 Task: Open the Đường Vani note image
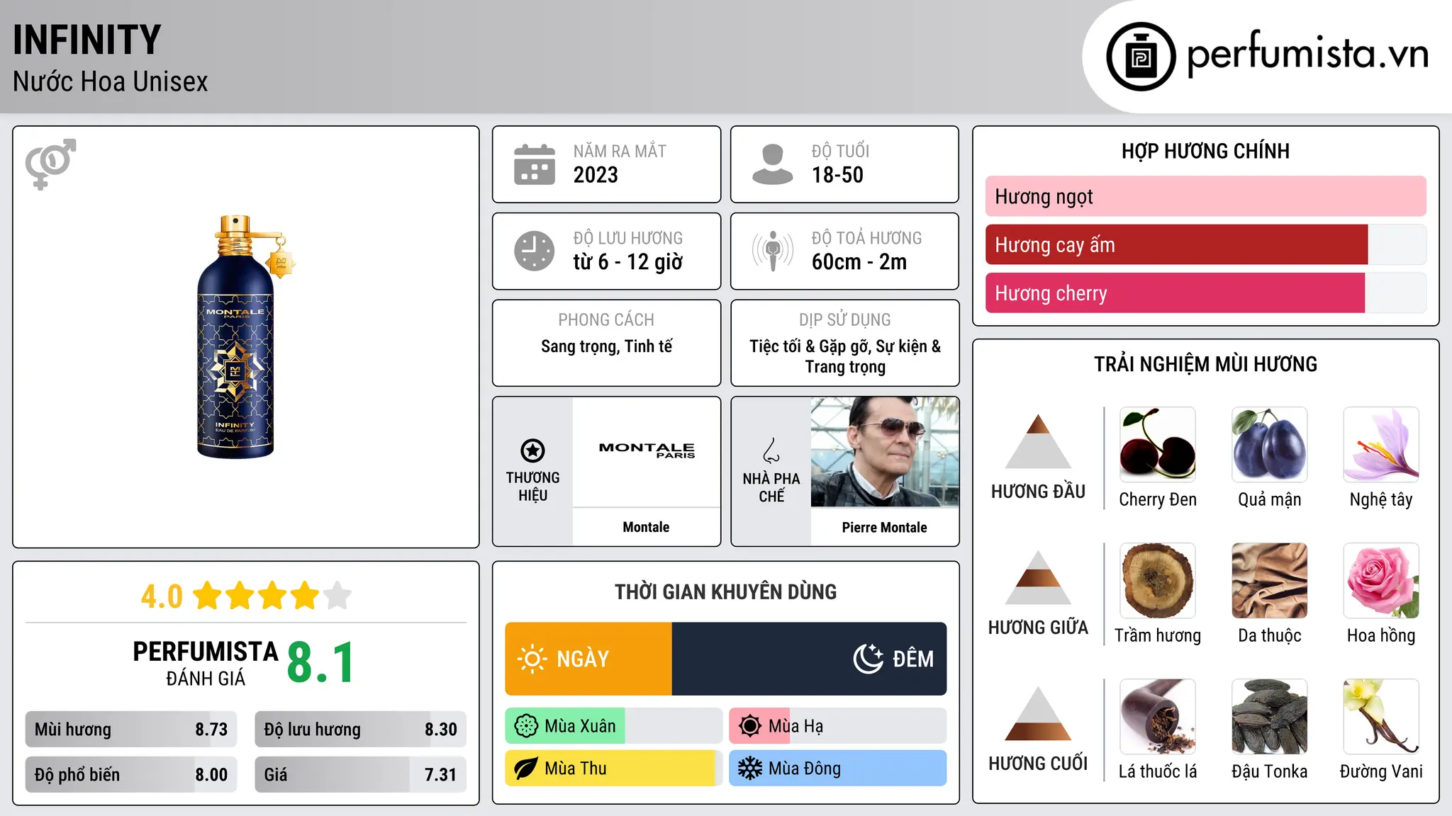1381,716
